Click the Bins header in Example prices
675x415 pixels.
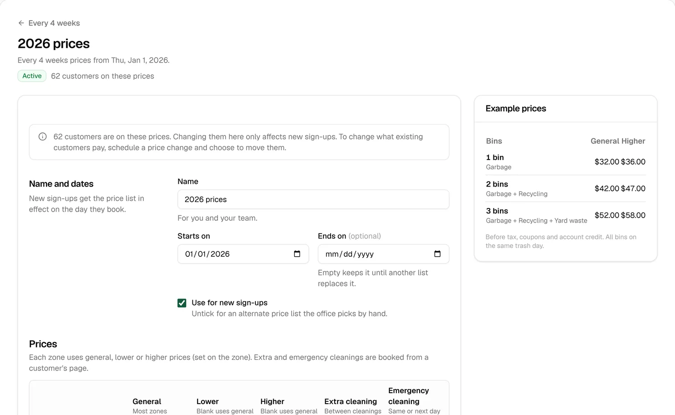pos(494,141)
